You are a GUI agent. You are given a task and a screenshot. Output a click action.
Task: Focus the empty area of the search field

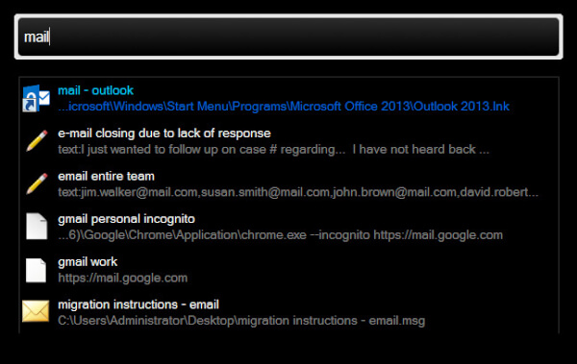pos(302,36)
